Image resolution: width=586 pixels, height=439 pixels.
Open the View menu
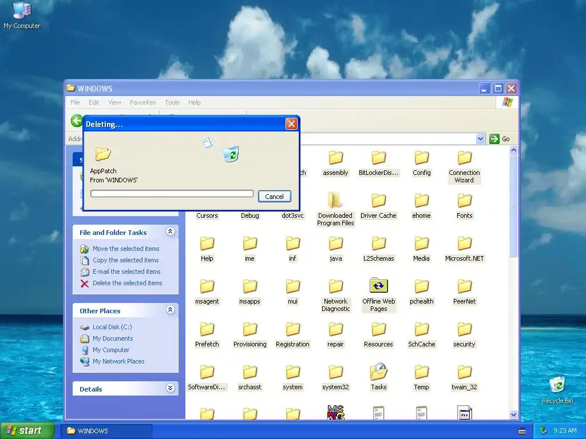114,102
